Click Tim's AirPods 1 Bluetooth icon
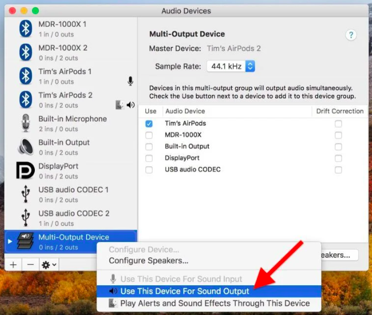Screen dimensions: 372x315 coord(26,76)
